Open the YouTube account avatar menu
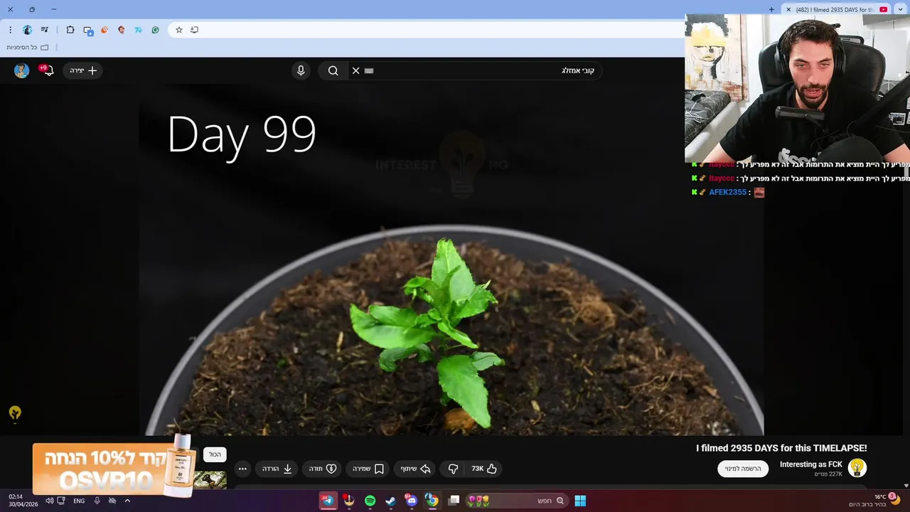 point(21,70)
